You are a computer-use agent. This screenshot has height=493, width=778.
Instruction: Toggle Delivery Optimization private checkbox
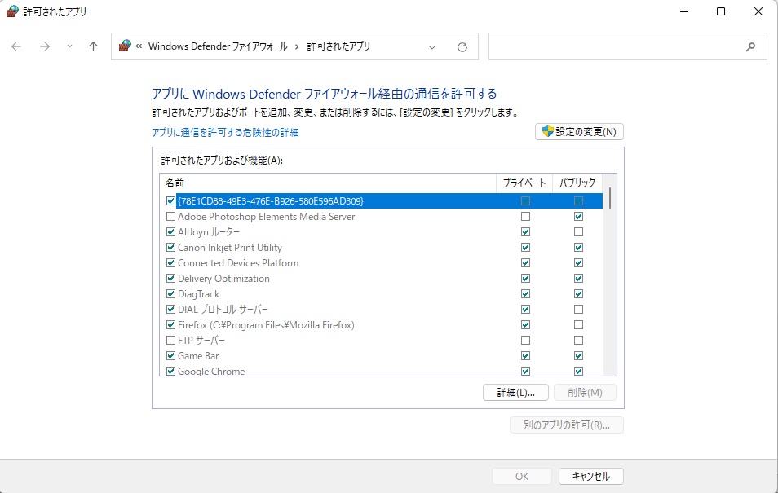[525, 278]
